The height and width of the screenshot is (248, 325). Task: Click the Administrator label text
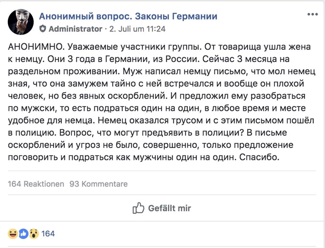click(75, 29)
